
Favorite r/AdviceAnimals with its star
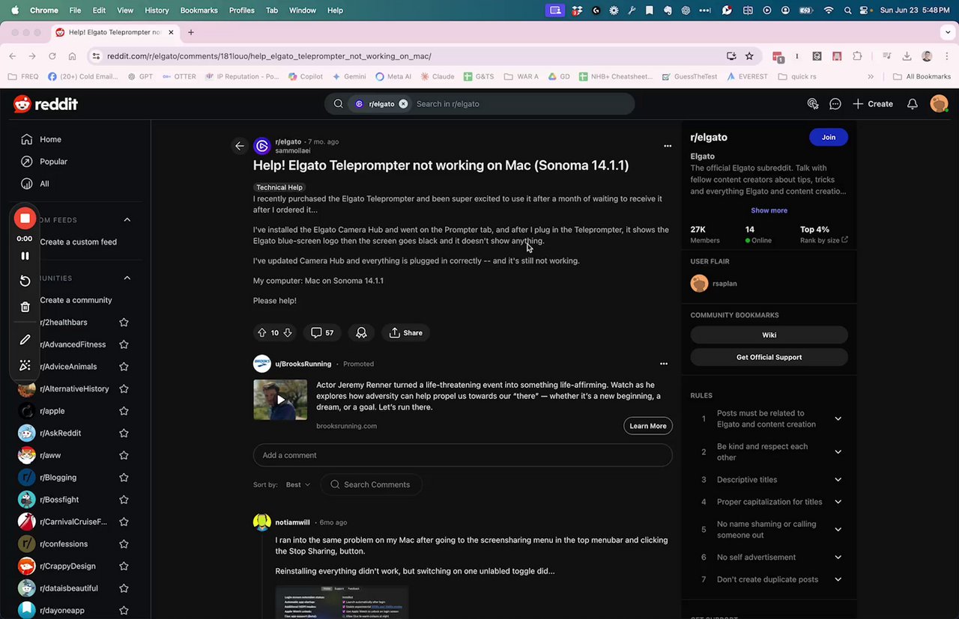pyautogui.click(x=124, y=367)
